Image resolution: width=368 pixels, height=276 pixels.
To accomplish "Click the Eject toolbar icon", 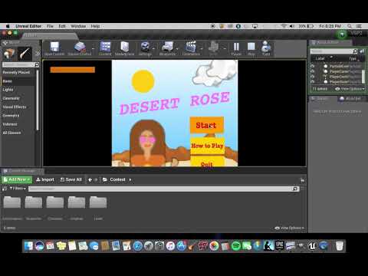I will [266, 48].
